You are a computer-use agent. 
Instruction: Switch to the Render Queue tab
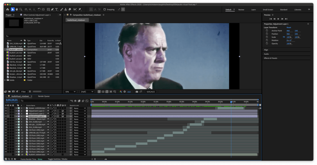point(44,96)
